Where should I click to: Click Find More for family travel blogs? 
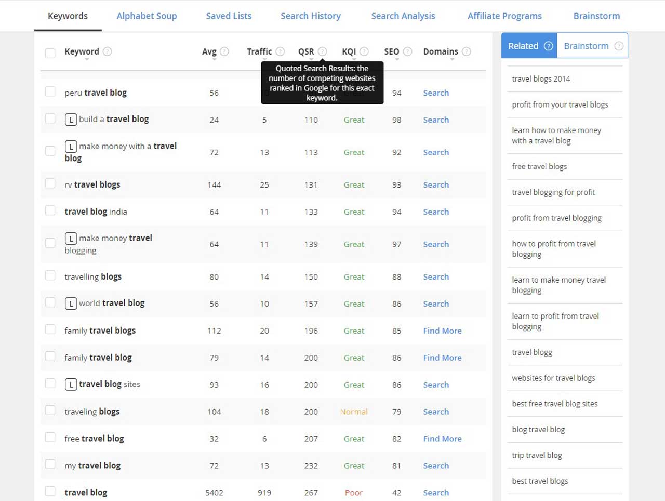pyautogui.click(x=442, y=331)
